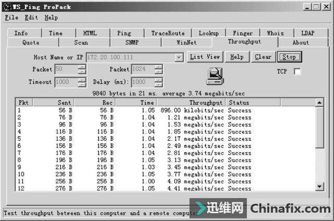334x221 pixels.
Task: Click the computer magnifier throughput icon
Action: tap(215, 76)
